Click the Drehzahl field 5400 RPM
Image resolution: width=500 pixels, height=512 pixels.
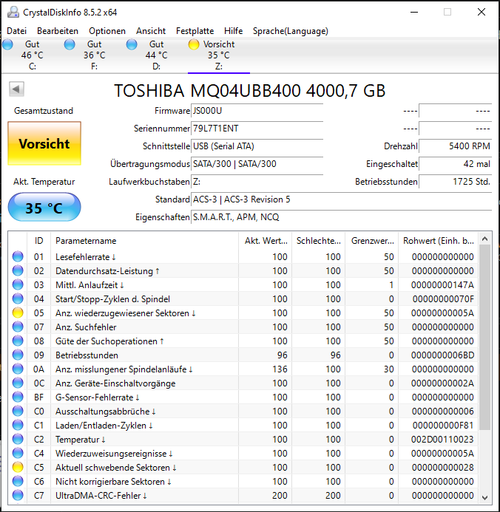(455, 146)
